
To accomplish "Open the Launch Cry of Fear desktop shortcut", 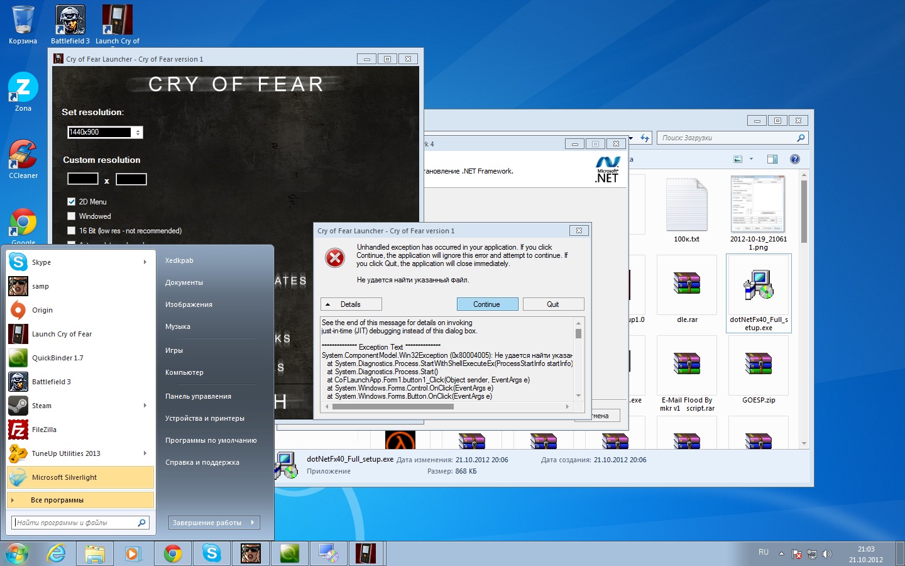I will (118, 25).
